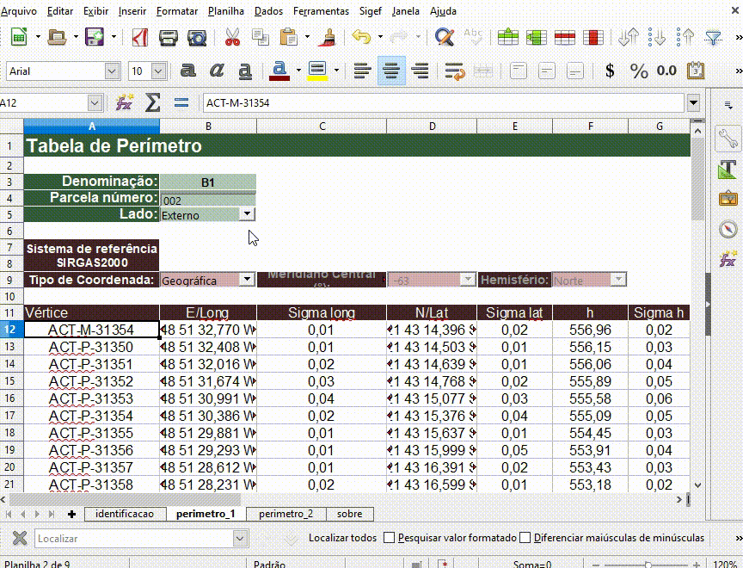Click the Cut scissors icon
The image size is (743, 568).
pos(232,37)
